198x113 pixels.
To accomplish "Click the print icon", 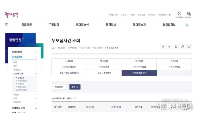I will coord(176,47).
